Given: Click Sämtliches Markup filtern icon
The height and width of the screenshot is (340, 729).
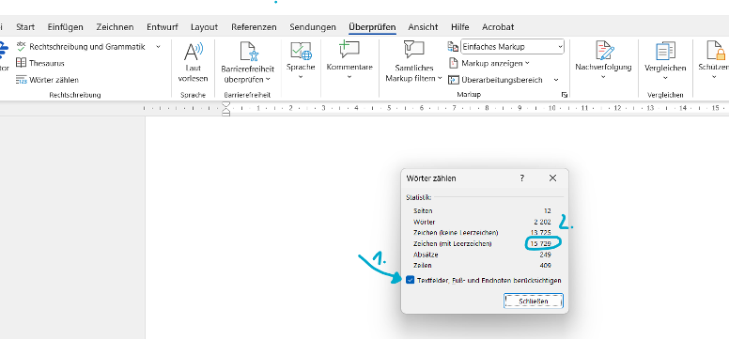Looking at the screenshot, I should coord(413,49).
